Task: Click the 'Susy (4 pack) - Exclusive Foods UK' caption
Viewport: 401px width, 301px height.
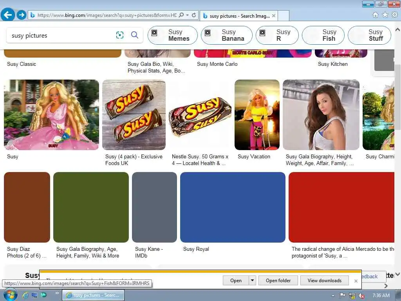Action: pos(134,160)
